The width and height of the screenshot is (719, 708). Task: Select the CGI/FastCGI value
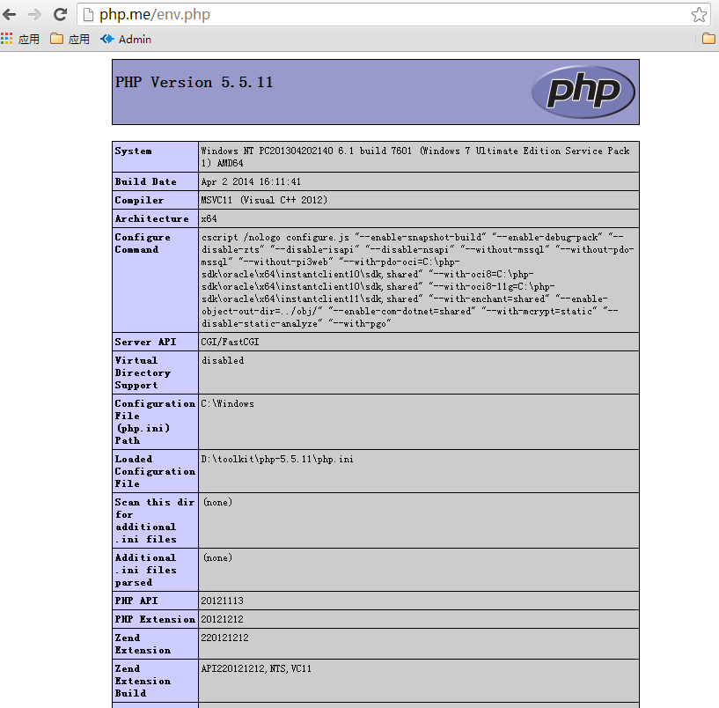click(231, 342)
